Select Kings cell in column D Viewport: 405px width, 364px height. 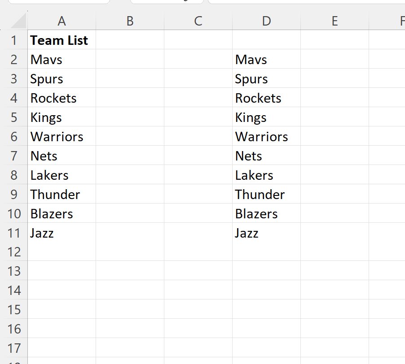pos(251,117)
